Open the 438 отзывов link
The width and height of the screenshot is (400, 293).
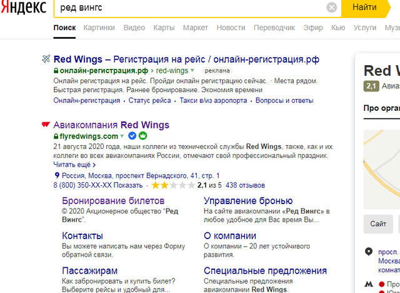(x=245, y=185)
